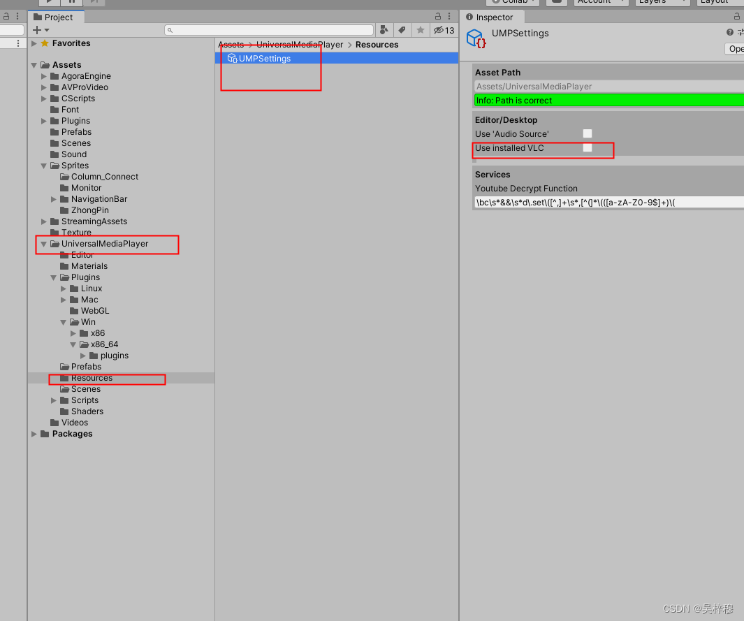Image resolution: width=744 pixels, height=621 pixels.
Task: Expand the Favorites section
Action: point(34,43)
